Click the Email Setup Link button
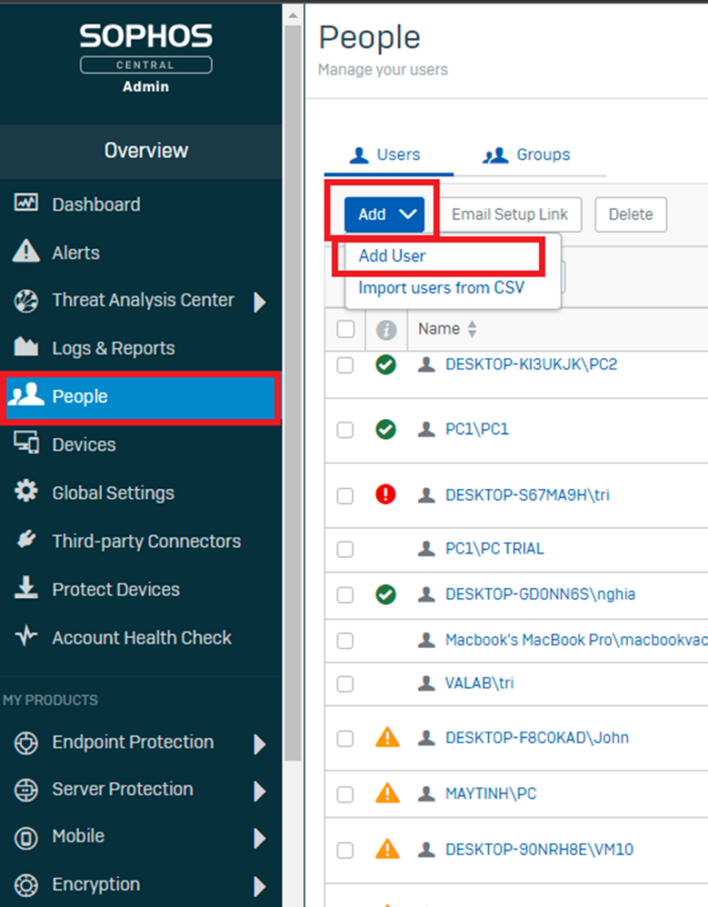The height and width of the screenshot is (907, 708). tap(510, 214)
